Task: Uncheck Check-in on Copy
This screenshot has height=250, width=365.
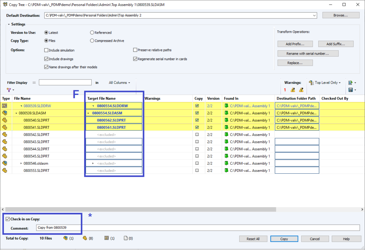Action: [x=8, y=219]
